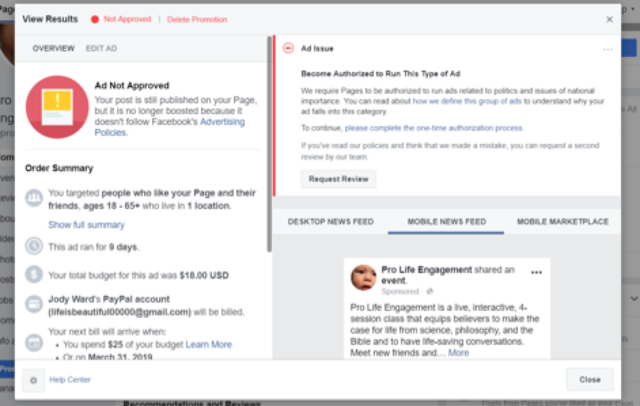
Task: Select the DESKTOP NEWS FEED preview tab
Action: tap(331, 221)
